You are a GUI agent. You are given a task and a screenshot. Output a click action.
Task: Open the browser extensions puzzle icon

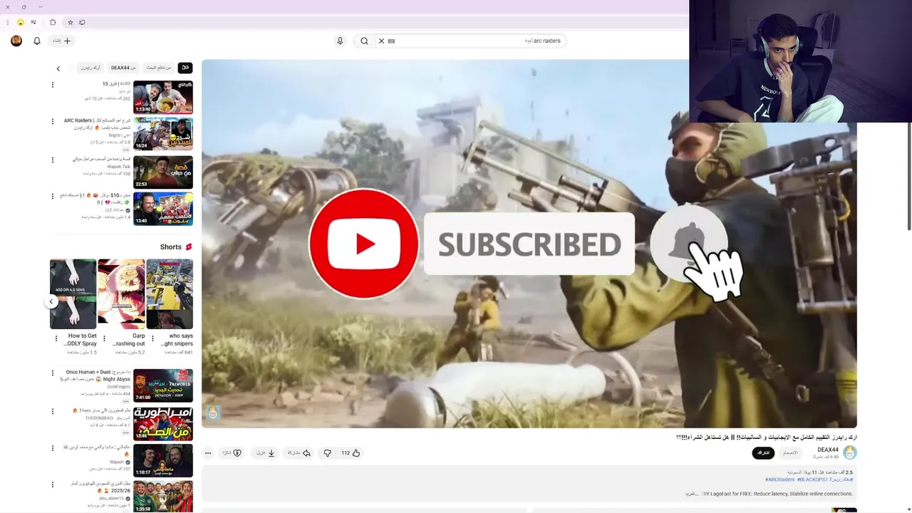tap(53, 22)
